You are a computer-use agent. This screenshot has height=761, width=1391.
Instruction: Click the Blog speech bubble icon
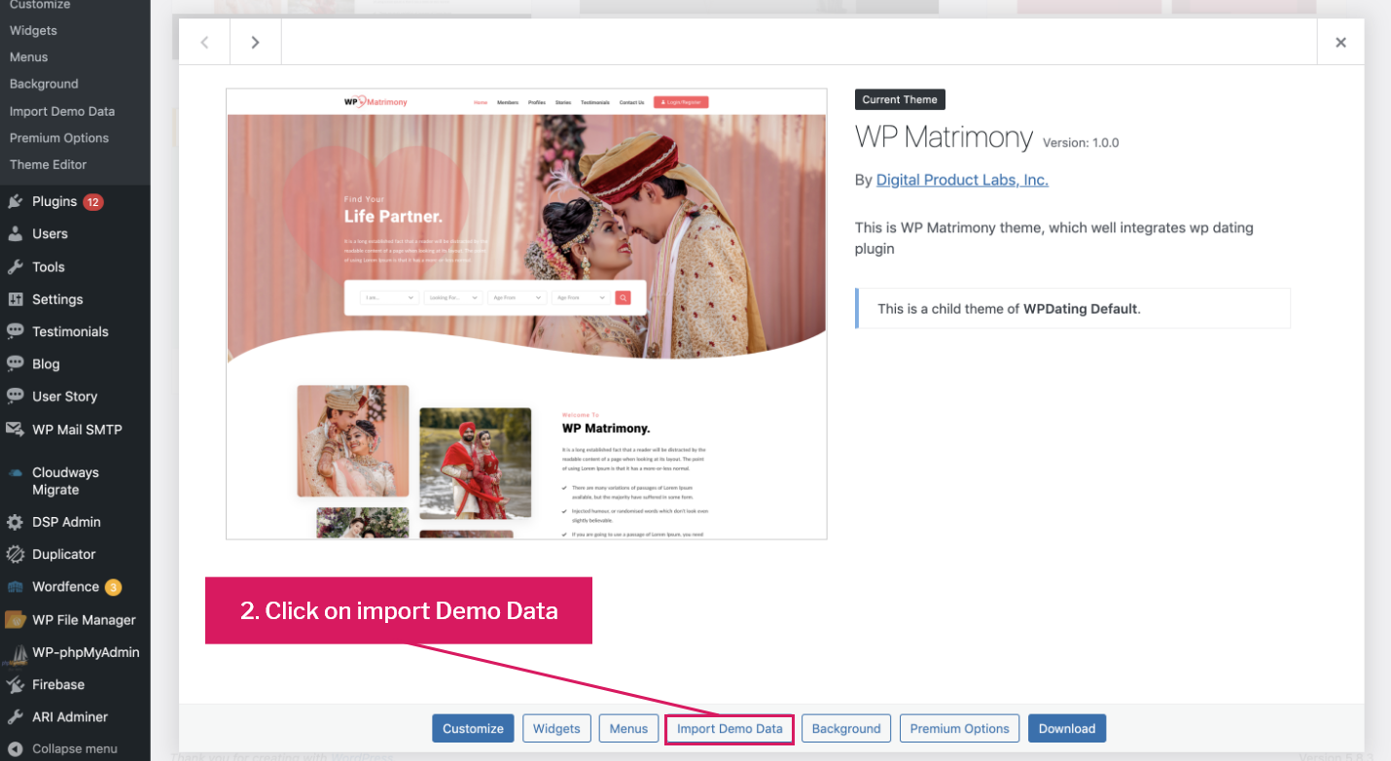click(x=15, y=364)
